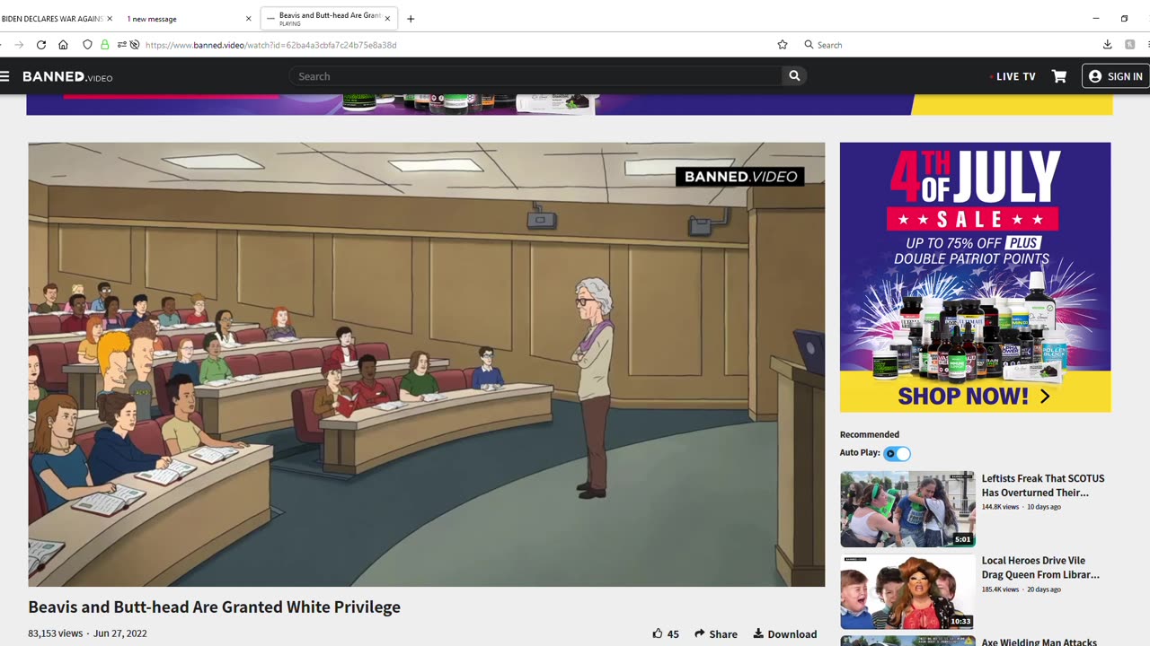Open 'Leftists Freak That SCOTUS' video title
This screenshot has width=1150, height=646.
tap(1043, 485)
